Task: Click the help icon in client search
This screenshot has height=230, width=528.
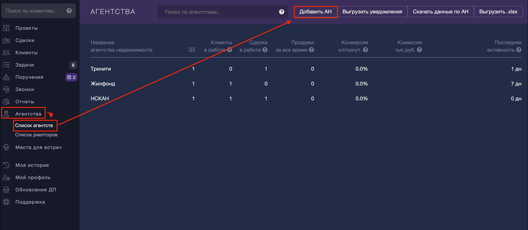Action: coord(69,11)
